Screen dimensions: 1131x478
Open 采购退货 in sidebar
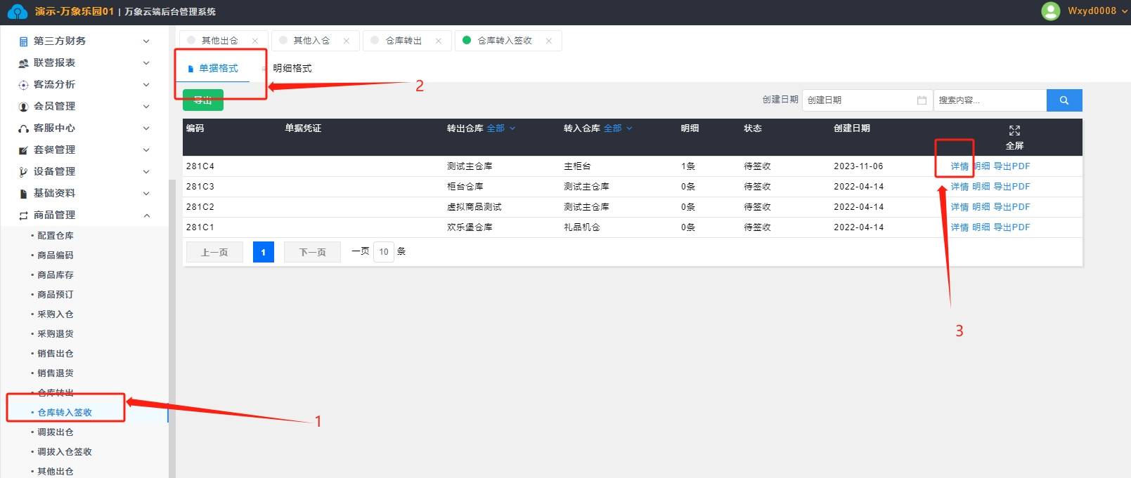[x=56, y=334]
